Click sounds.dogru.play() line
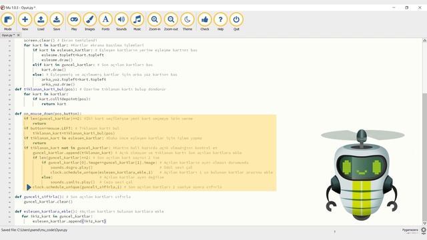Viewport: 427px width, 240px height. tap(71, 167)
